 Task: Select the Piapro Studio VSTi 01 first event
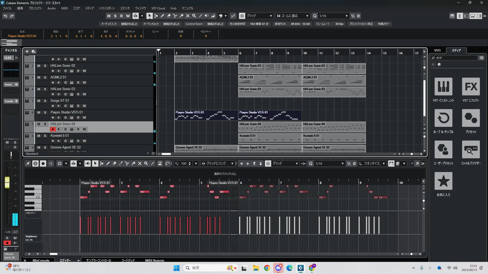tap(206, 115)
